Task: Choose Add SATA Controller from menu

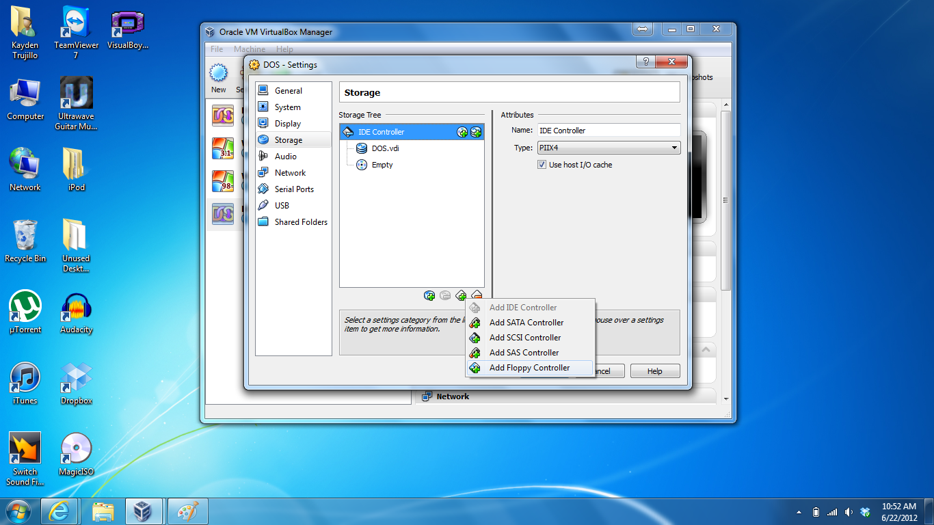Action: (x=530, y=323)
